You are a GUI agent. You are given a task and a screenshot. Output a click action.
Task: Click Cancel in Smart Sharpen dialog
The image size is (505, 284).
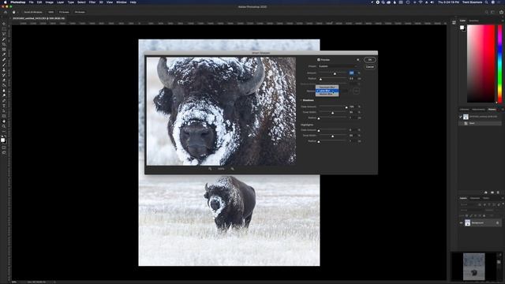[370, 66]
